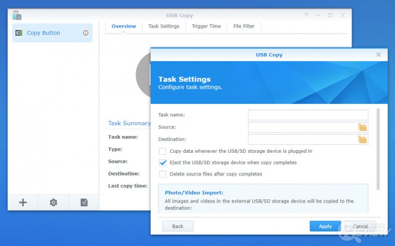Screen dimensions: 395x246
Task: Click the dialog's vertical scrollbar
Action: click(378, 149)
